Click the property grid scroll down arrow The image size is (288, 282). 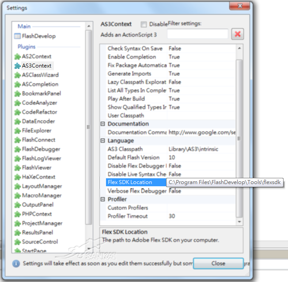click(239, 222)
